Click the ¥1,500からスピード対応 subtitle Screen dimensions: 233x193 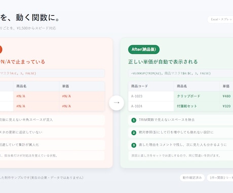coord(28,28)
